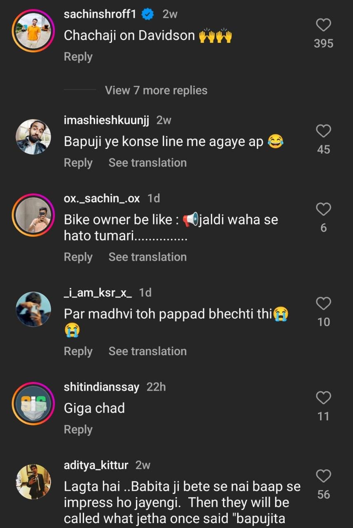Reply to the Giga chad comment

78,429
